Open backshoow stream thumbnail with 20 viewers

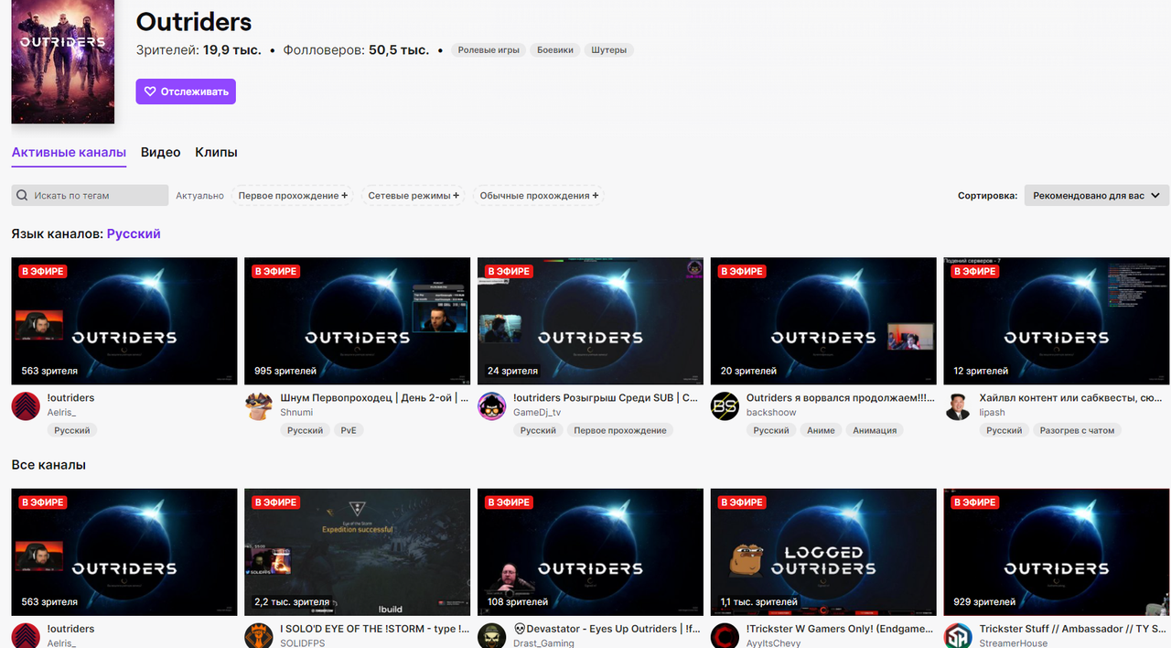pos(823,320)
